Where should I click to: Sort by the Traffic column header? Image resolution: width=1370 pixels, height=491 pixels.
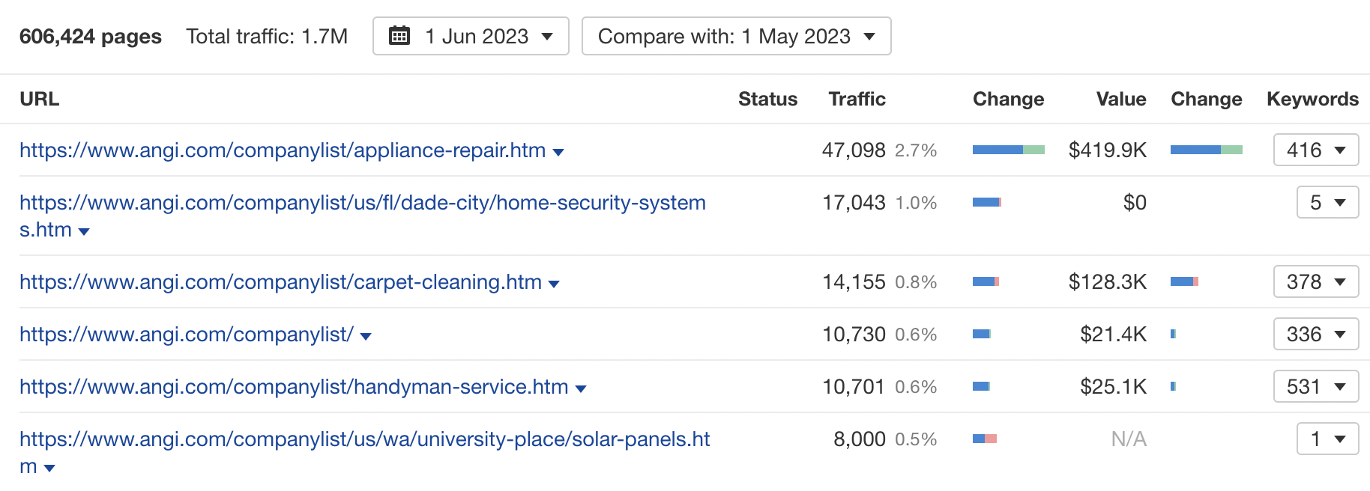tap(857, 99)
